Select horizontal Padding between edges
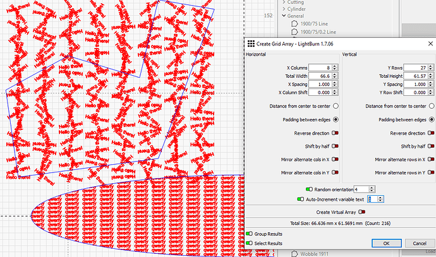Screen dimensions: 436x257 click(336, 119)
